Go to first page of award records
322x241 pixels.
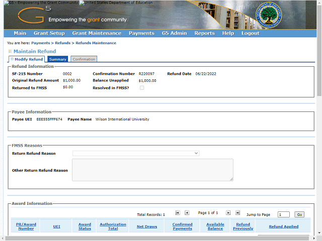[178, 213]
